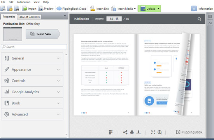
Task: Click Insert Media button
Action: tap(122, 9)
